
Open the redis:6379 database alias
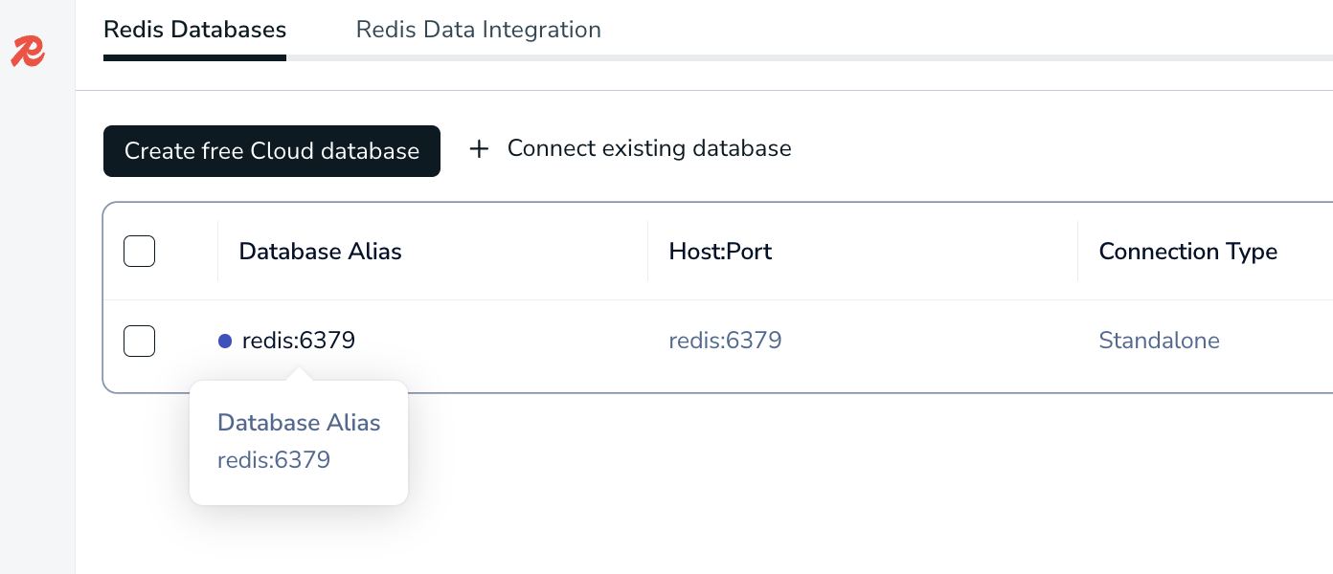298,341
